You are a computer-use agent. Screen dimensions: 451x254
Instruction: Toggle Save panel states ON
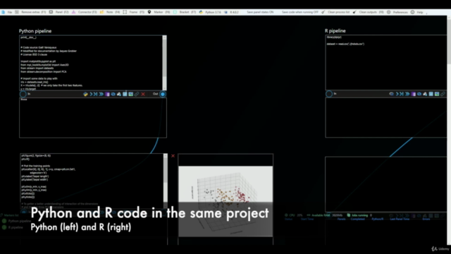coord(260,12)
